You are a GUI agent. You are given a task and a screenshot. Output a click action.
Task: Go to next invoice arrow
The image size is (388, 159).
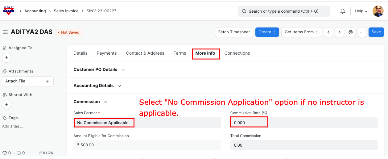[x=340, y=32]
